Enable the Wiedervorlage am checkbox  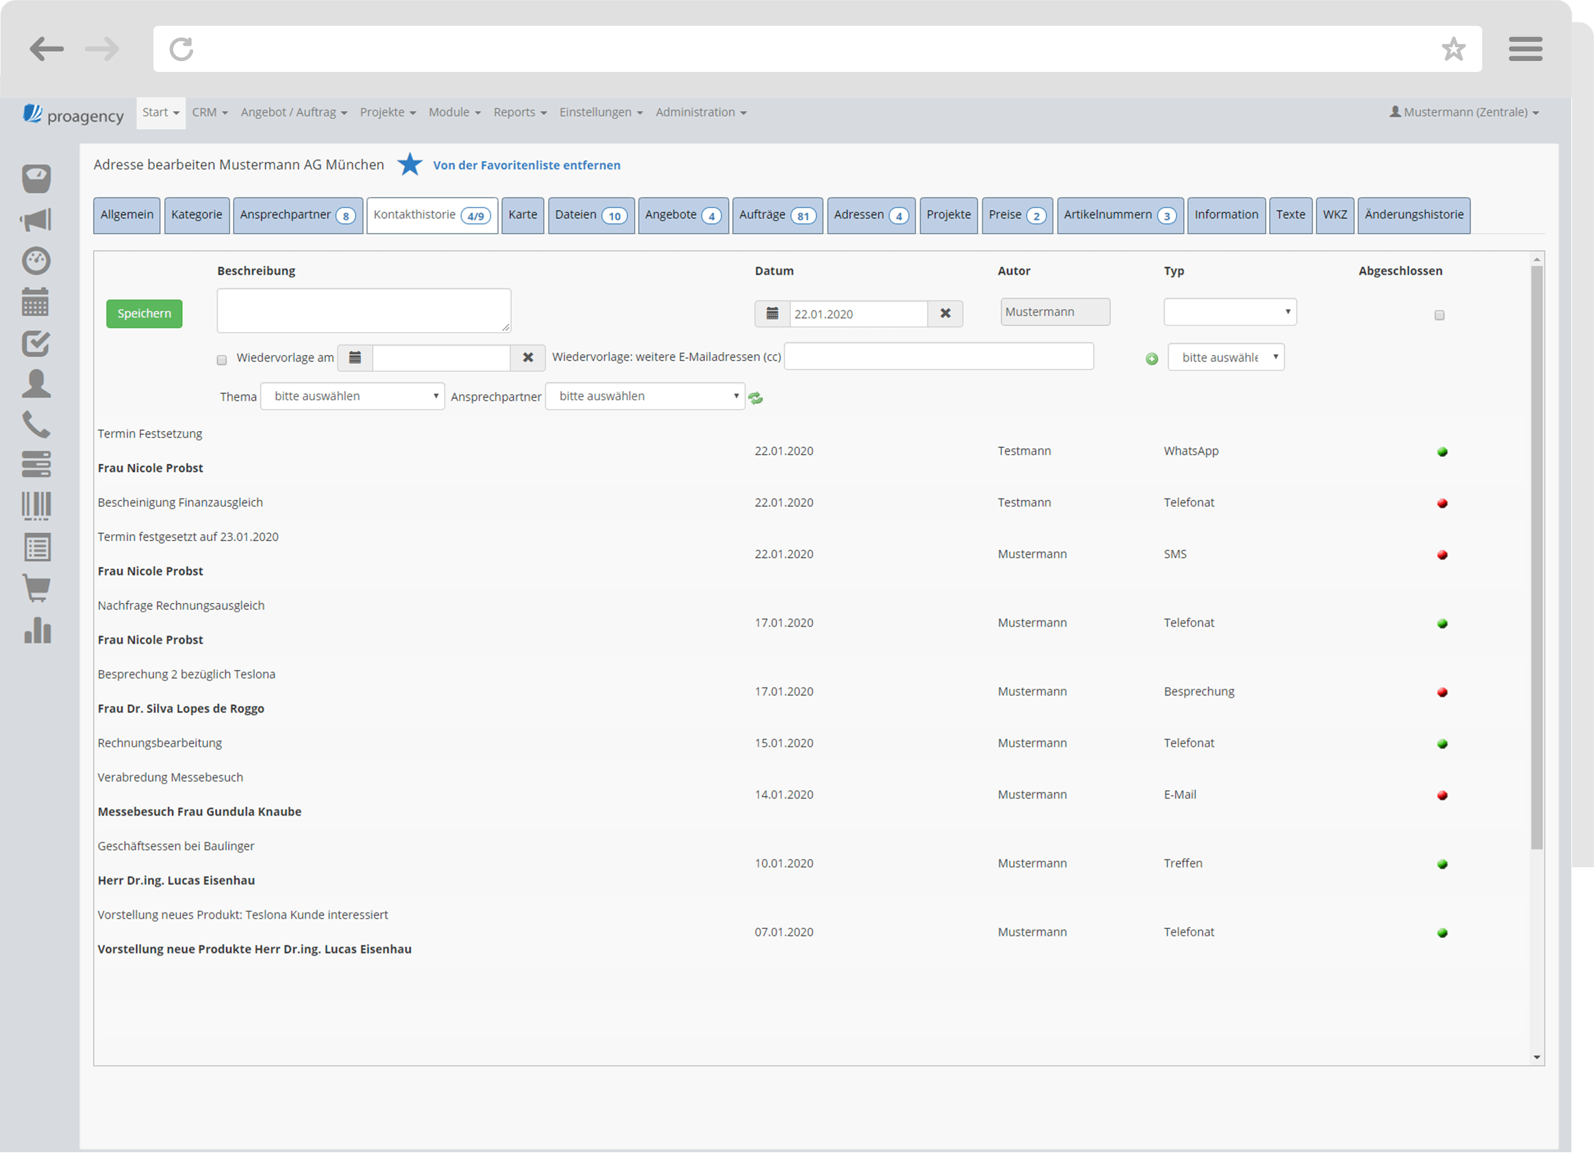222,360
